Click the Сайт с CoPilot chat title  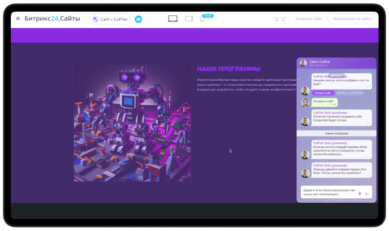coord(320,62)
